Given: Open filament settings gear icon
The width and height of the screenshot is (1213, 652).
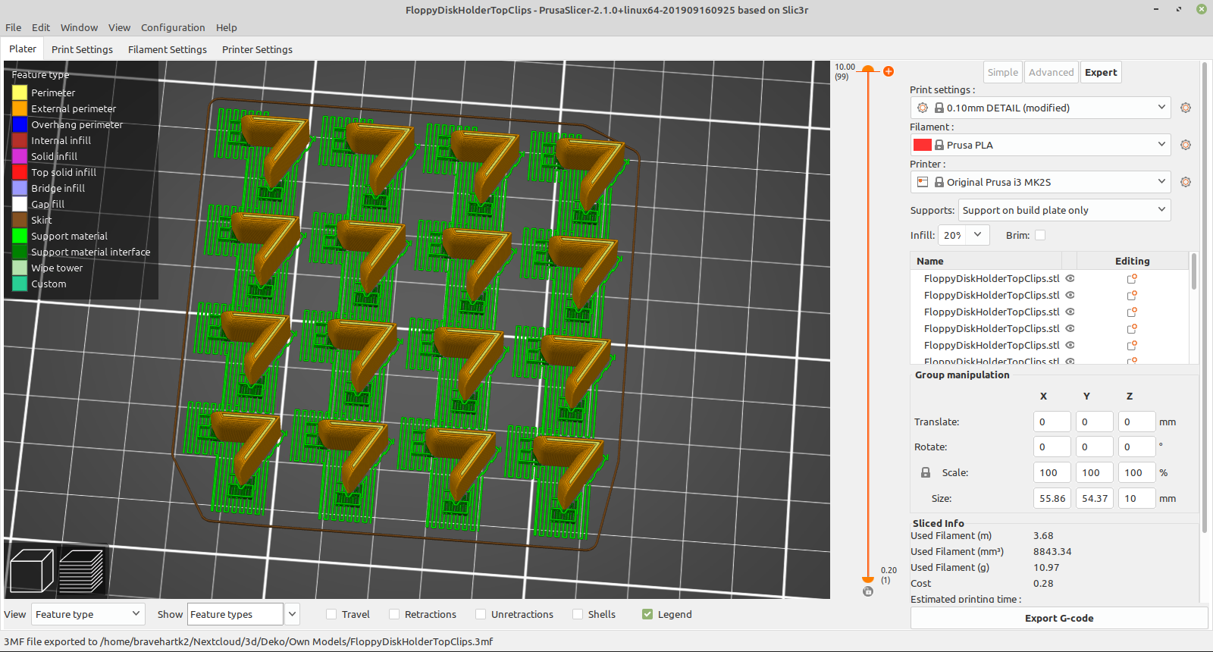Looking at the screenshot, I should tap(1186, 145).
